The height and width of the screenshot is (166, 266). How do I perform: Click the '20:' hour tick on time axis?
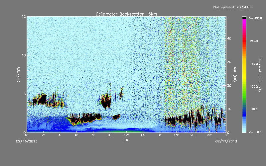(x=193, y=135)
